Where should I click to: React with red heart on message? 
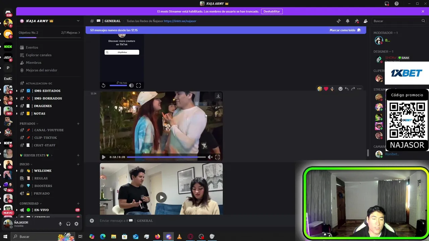tap(326, 89)
